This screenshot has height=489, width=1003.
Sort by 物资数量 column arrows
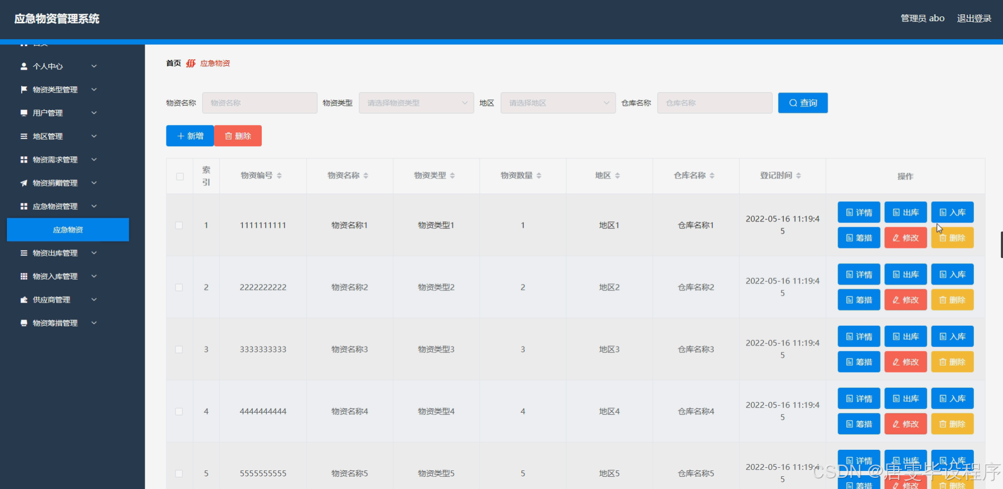[x=539, y=175]
